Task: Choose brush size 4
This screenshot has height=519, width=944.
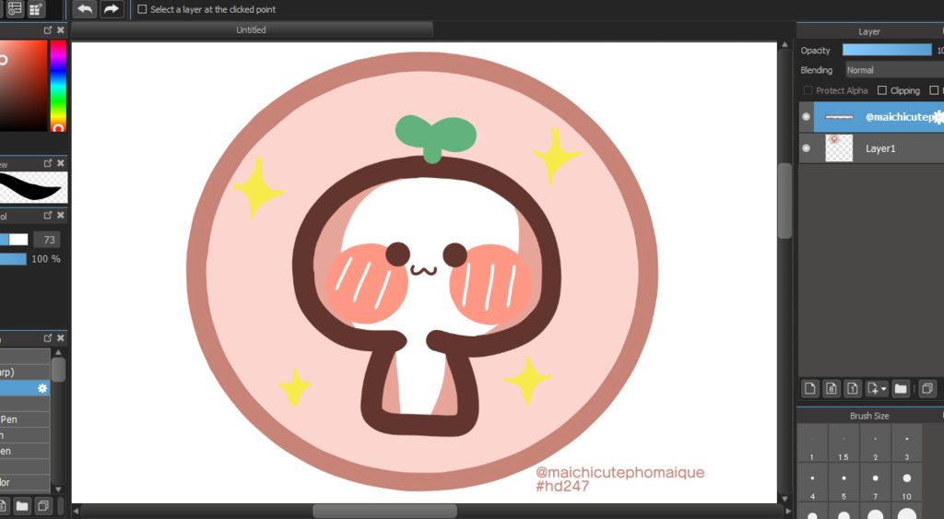Action: (812, 483)
